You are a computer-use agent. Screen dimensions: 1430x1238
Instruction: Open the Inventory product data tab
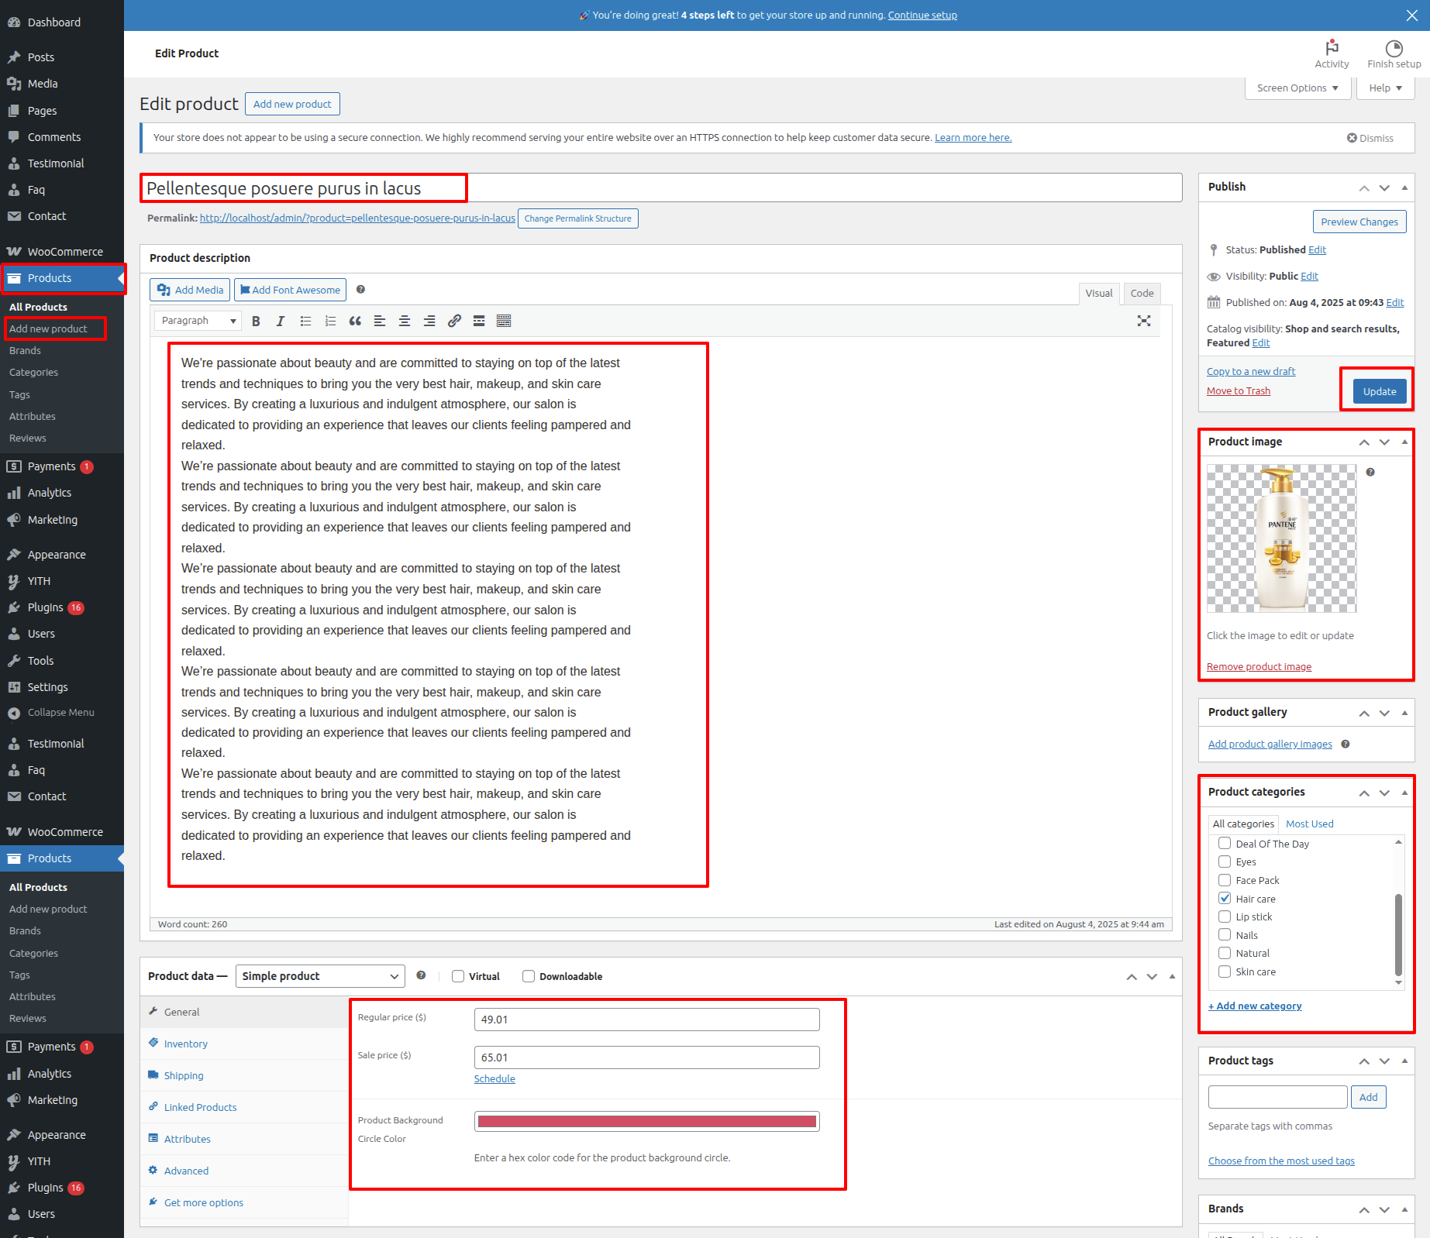pyautogui.click(x=186, y=1044)
